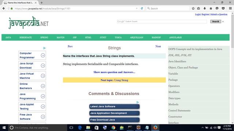The width and height of the screenshot is (234, 131).
Task: Open the HIBERNATE menu item
Action: click(x=26, y=37)
